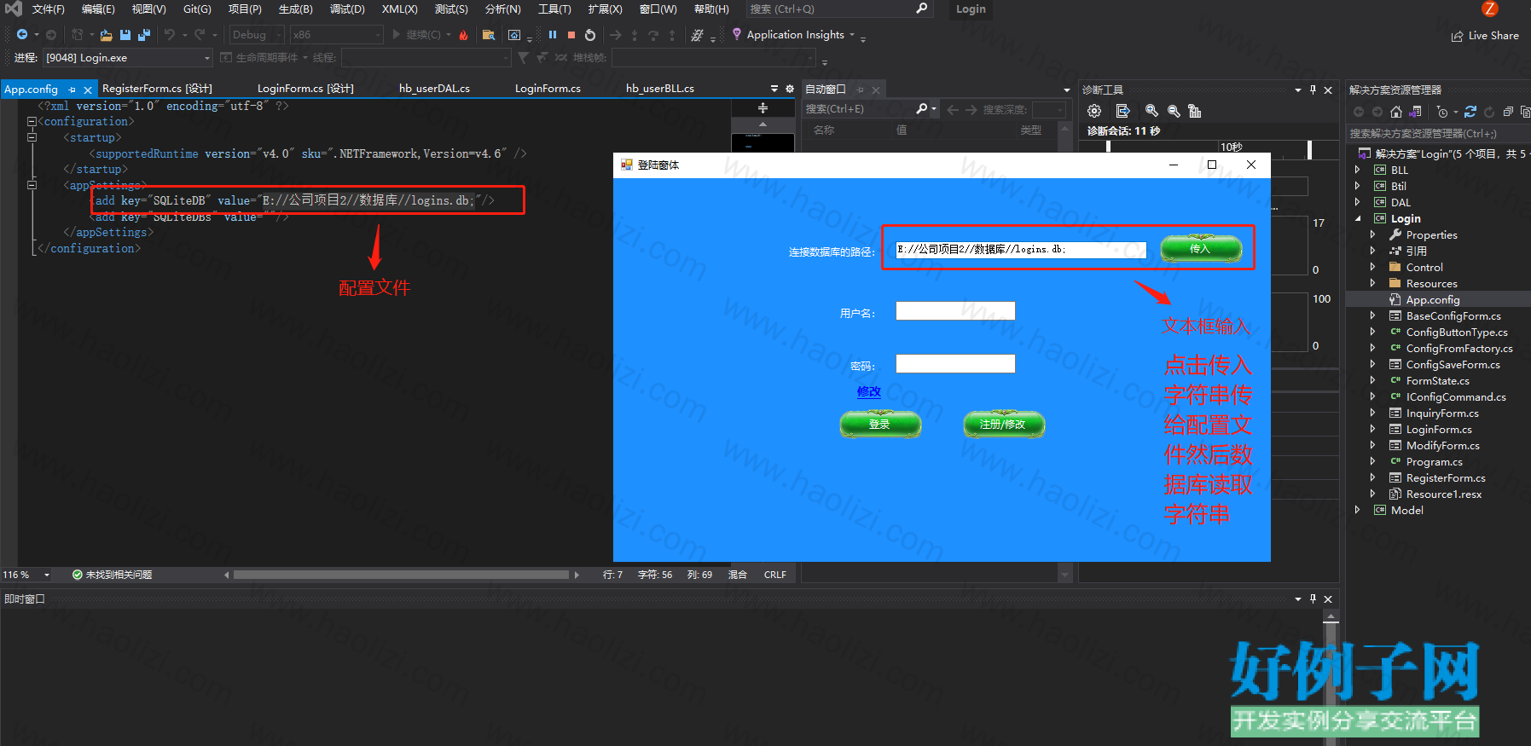Open diagnostic tools settings gear
The image size is (1531, 746).
point(1094,111)
